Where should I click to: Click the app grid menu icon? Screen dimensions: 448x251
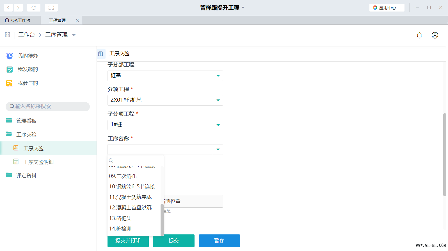pos(8,35)
